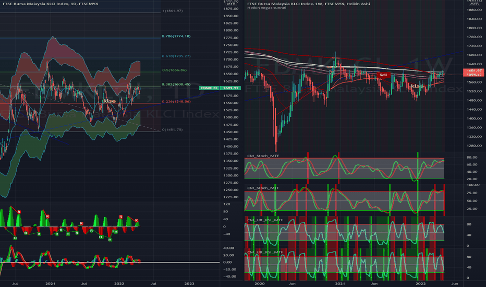Click the 1400.00 value on the daily price axis
Screen dimensions: 486x287
[231, 147]
